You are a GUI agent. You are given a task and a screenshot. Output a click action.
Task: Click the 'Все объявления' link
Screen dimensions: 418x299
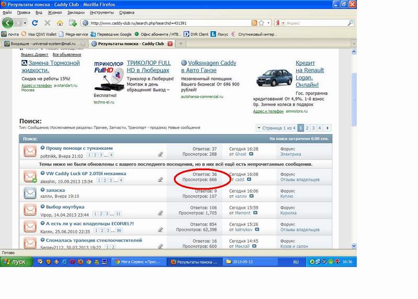[67, 55]
